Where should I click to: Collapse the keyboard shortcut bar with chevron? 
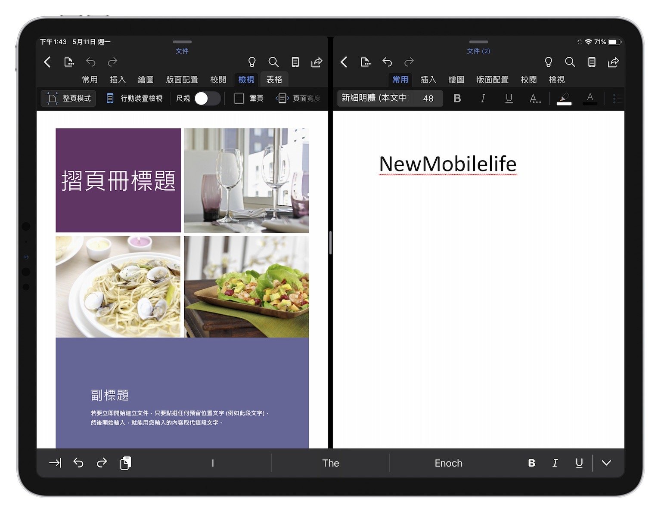606,463
